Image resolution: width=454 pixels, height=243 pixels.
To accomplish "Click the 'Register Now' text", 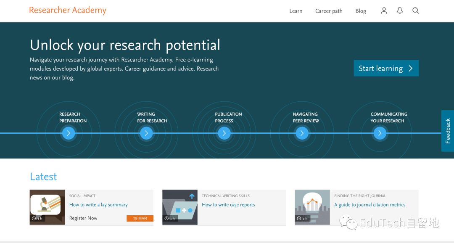I will click(x=83, y=218).
